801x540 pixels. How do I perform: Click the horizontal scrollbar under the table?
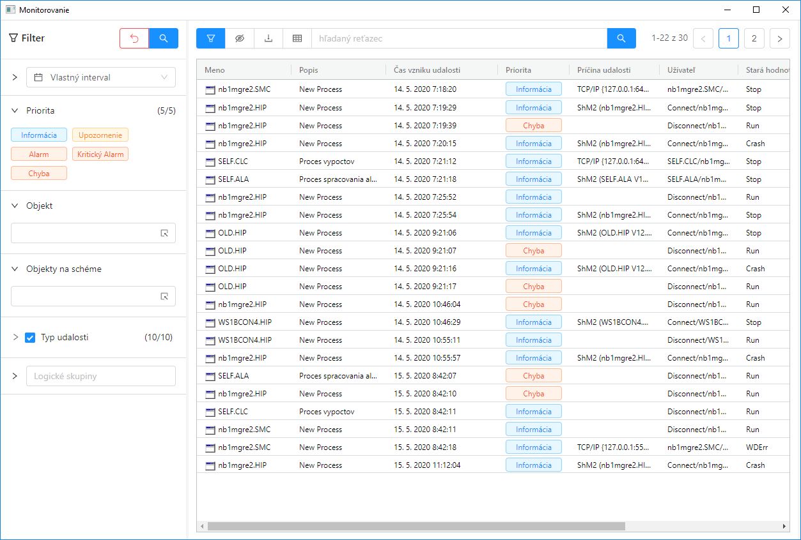click(416, 527)
